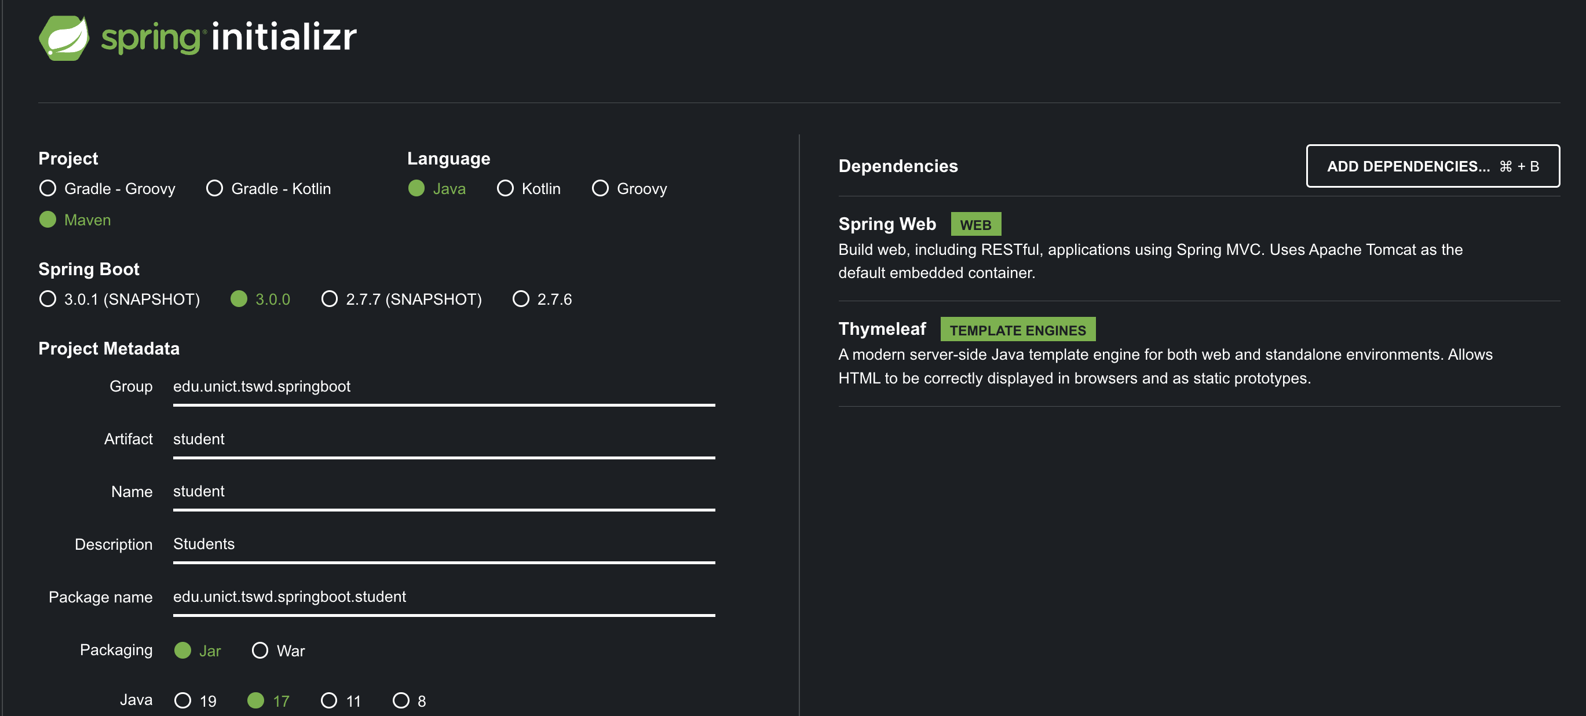1586x716 pixels.
Task: Pick Spring Boot version 2.7.6
Action: click(x=521, y=299)
